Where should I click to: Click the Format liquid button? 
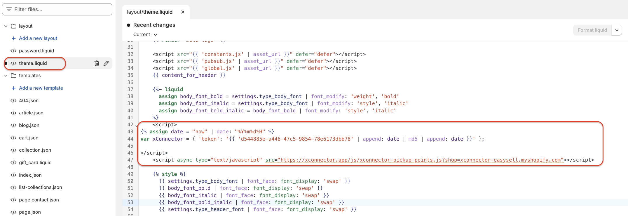click(592, 30)
